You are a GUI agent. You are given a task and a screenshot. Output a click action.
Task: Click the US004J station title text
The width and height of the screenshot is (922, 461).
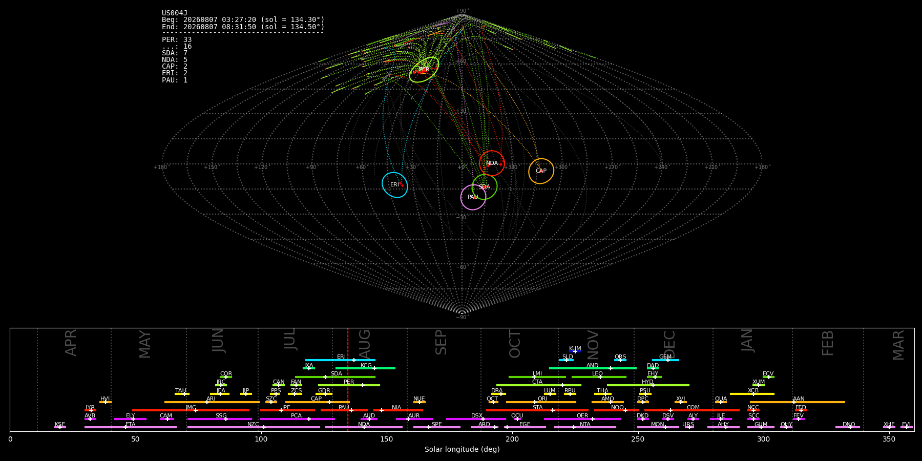175,13
